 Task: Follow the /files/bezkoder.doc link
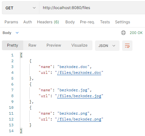(79, 73)
